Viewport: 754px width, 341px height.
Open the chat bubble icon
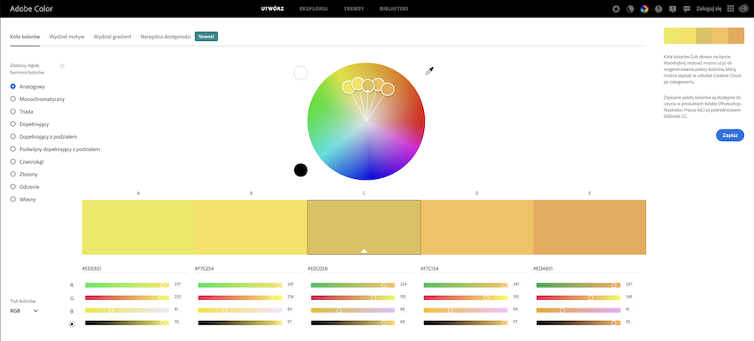[687, 8]
